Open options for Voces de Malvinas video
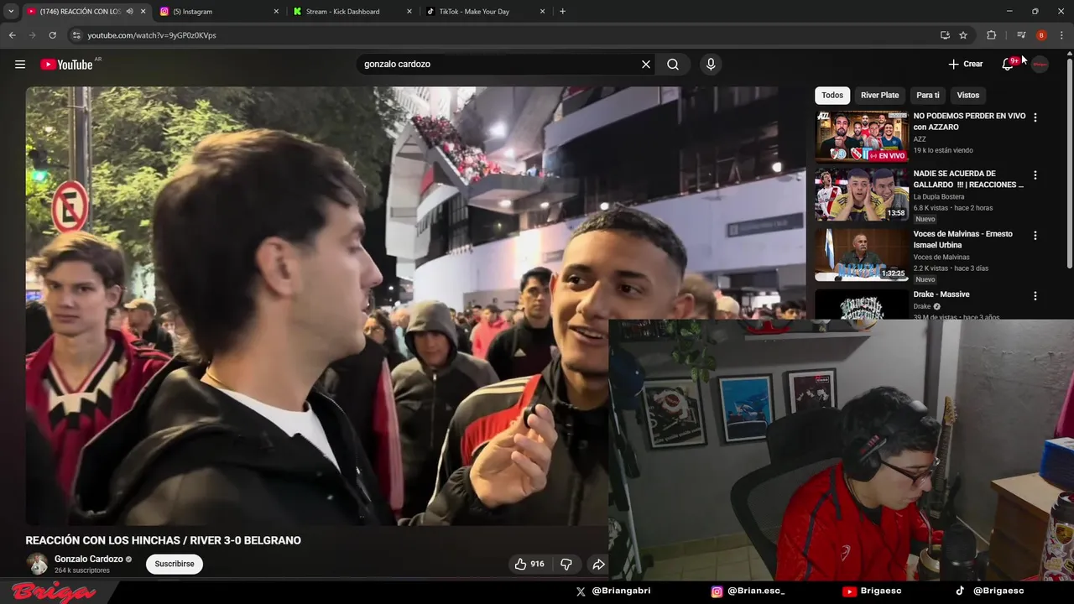This screenshot has width=1074, height=604. 1035,236
